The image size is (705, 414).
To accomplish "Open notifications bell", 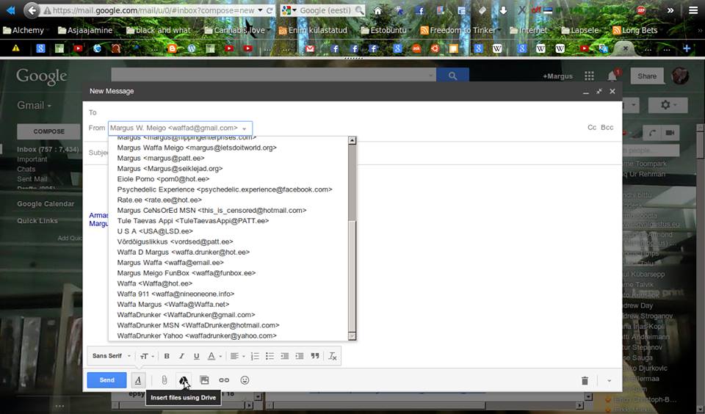I will (612, 76).
